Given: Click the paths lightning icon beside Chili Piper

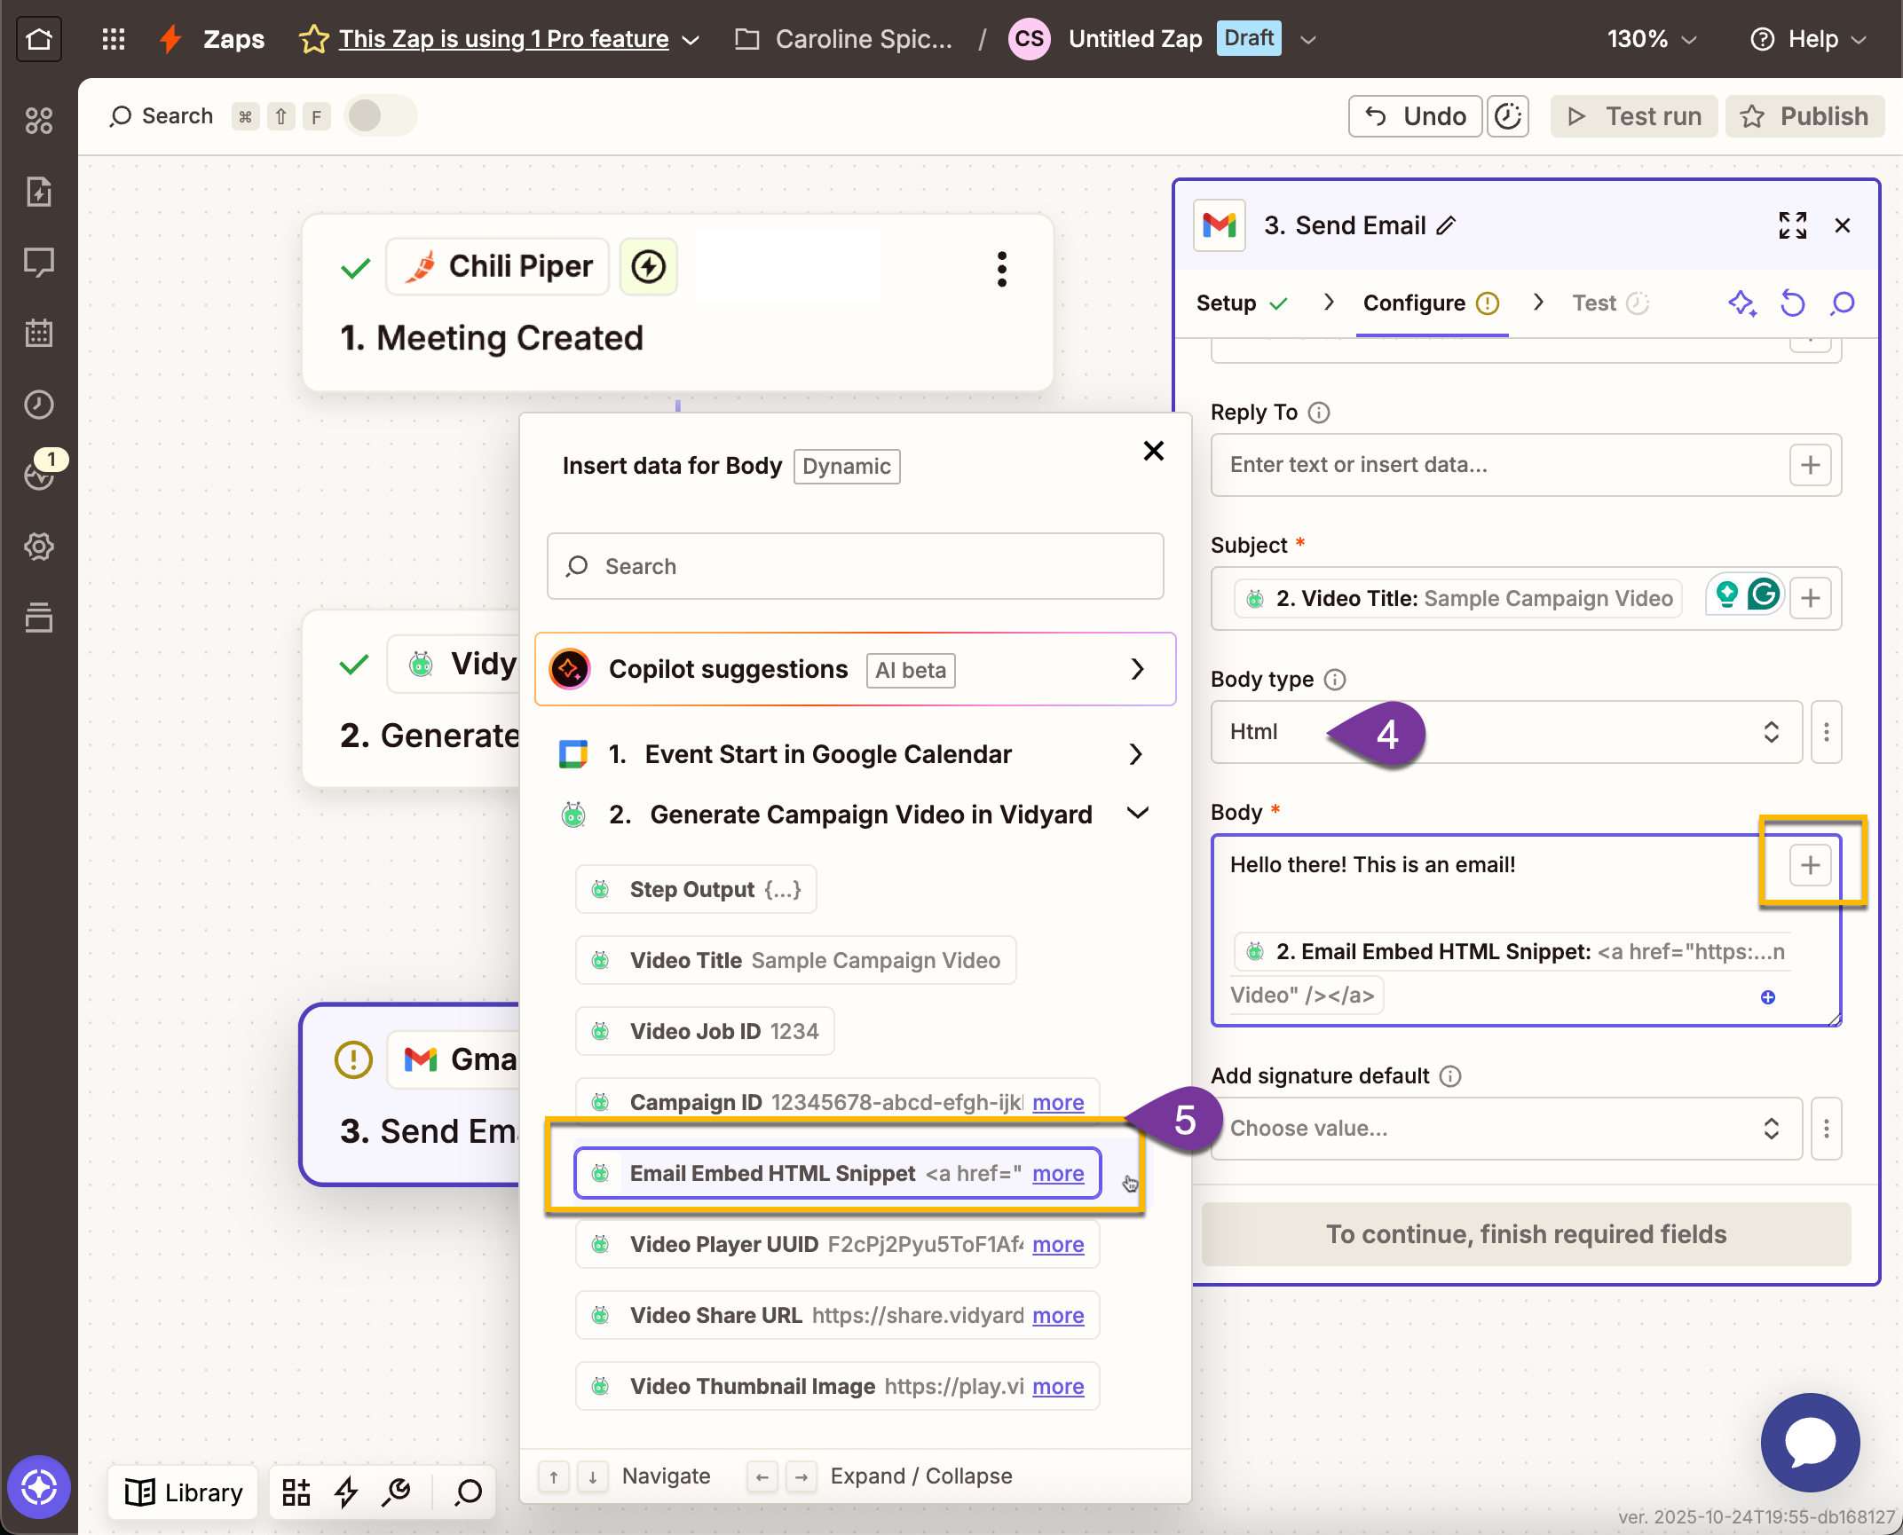Looking at the screenshot, I should tap(648, 266).
